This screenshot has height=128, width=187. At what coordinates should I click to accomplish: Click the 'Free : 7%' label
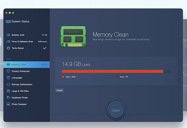click(124, 77)
